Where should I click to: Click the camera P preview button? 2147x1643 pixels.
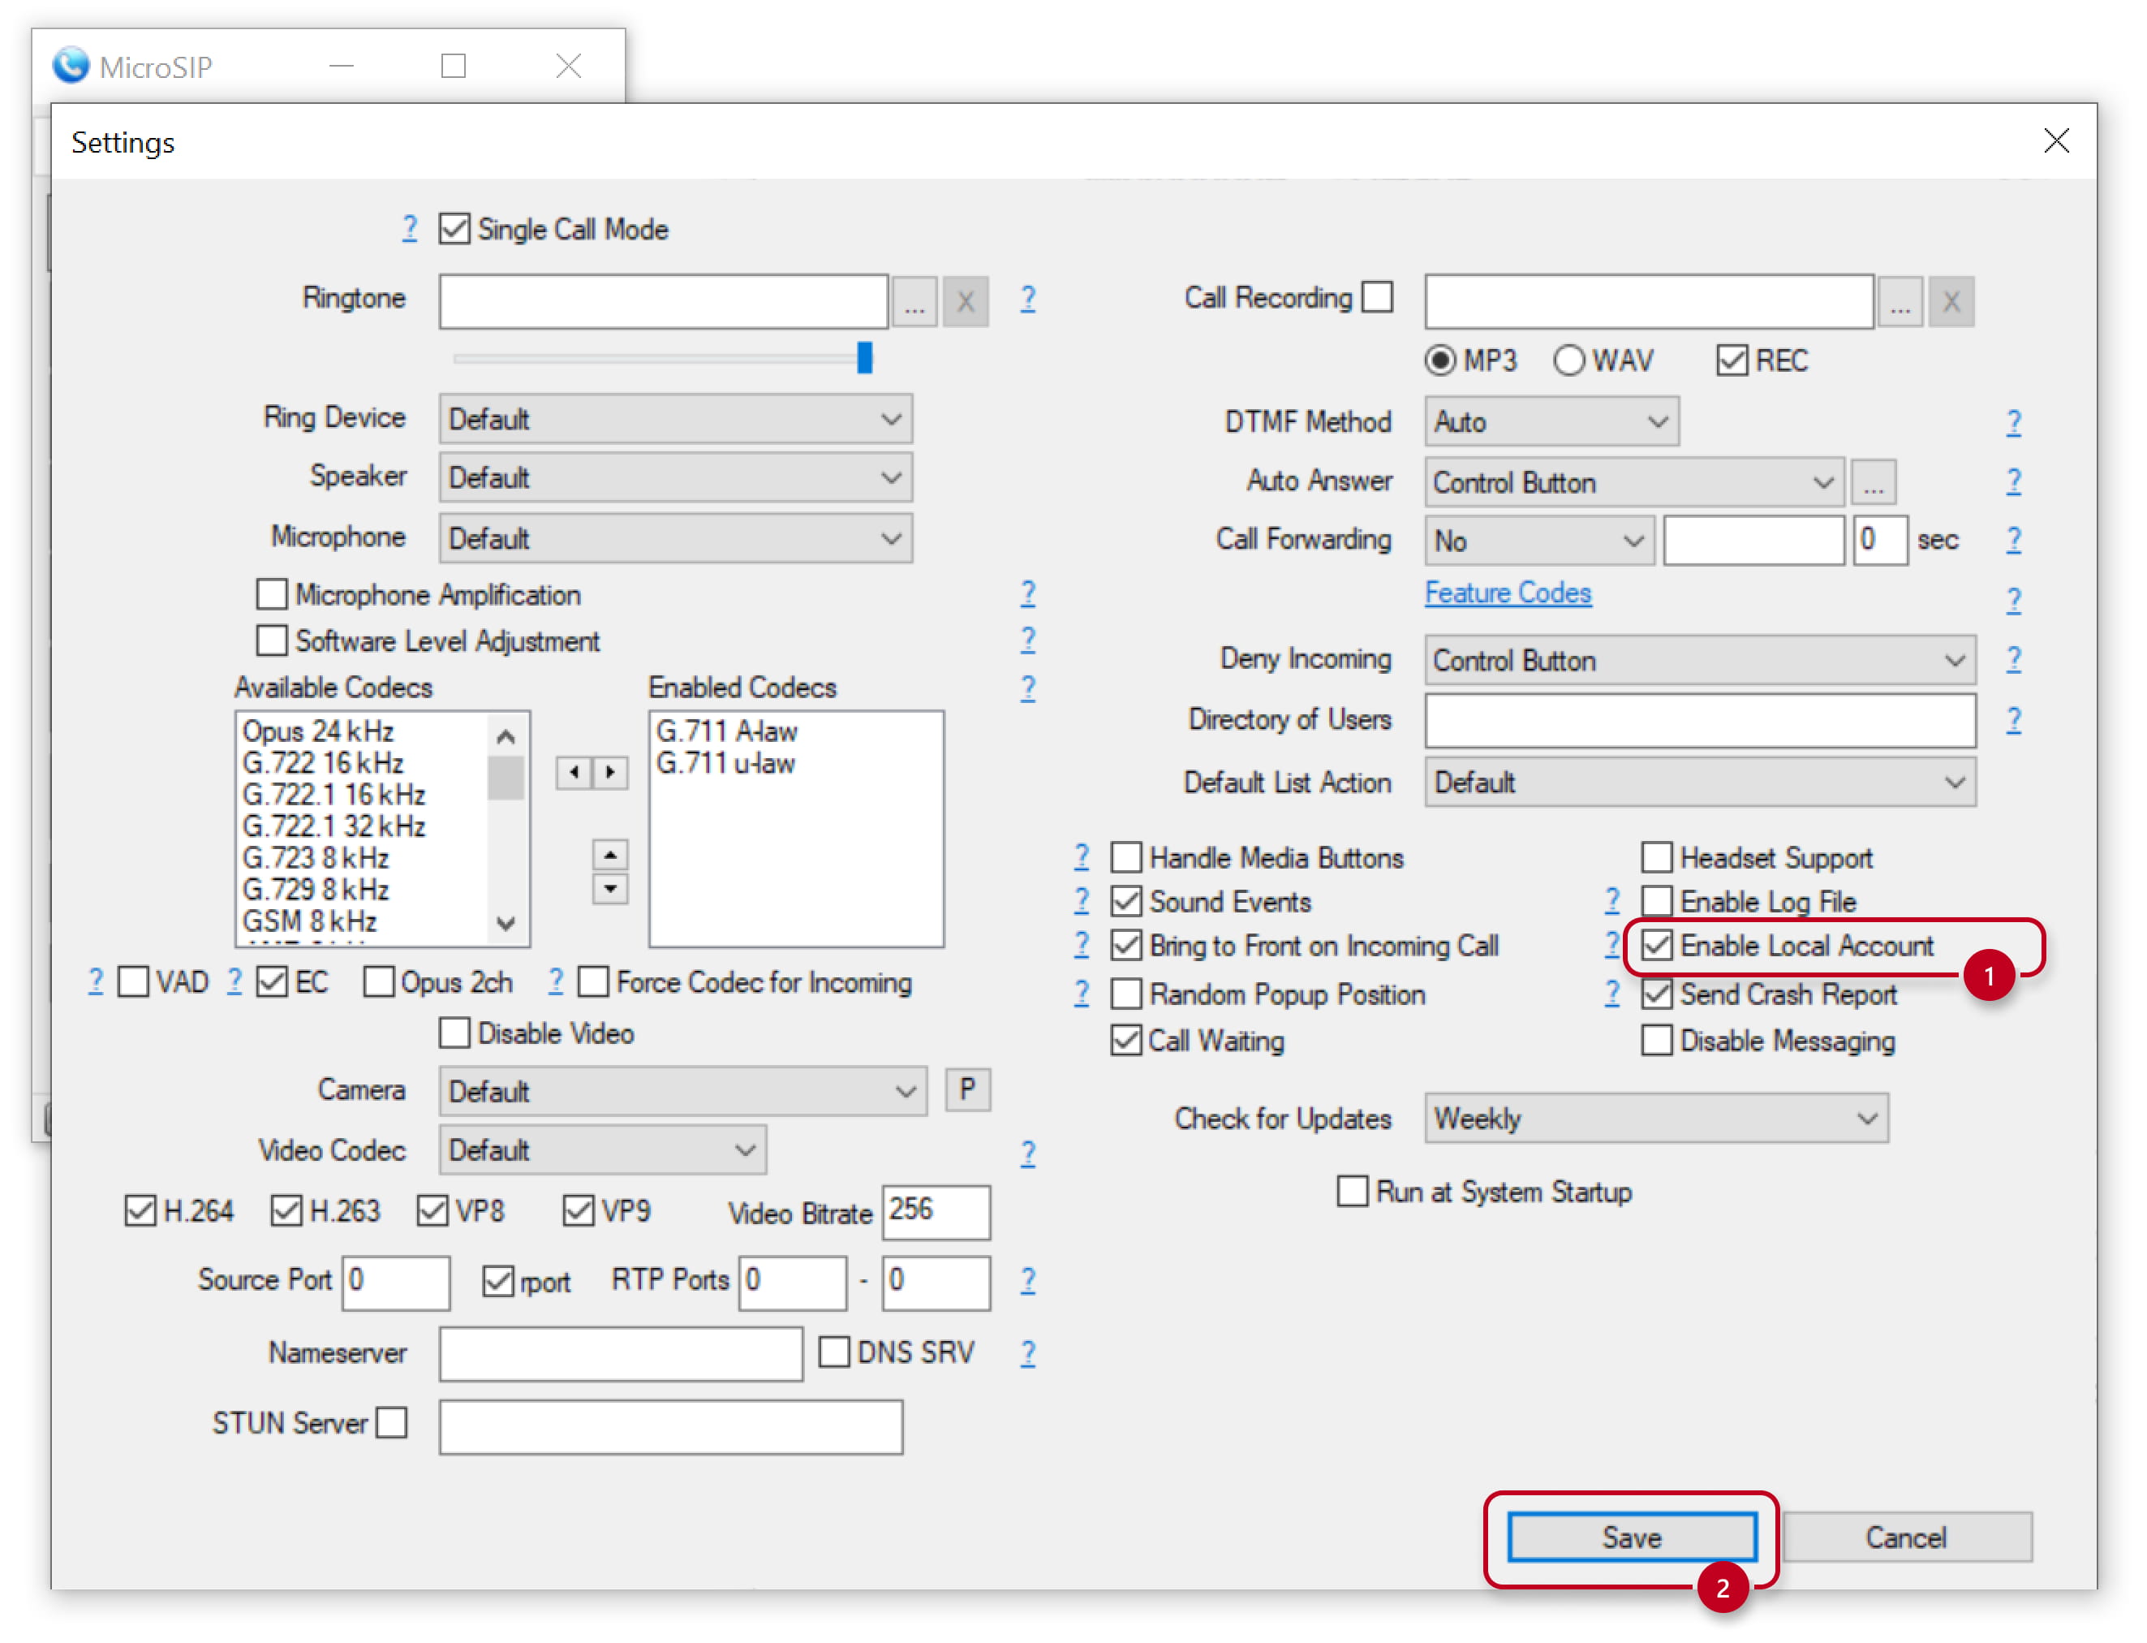click(x=967, y=1089)
